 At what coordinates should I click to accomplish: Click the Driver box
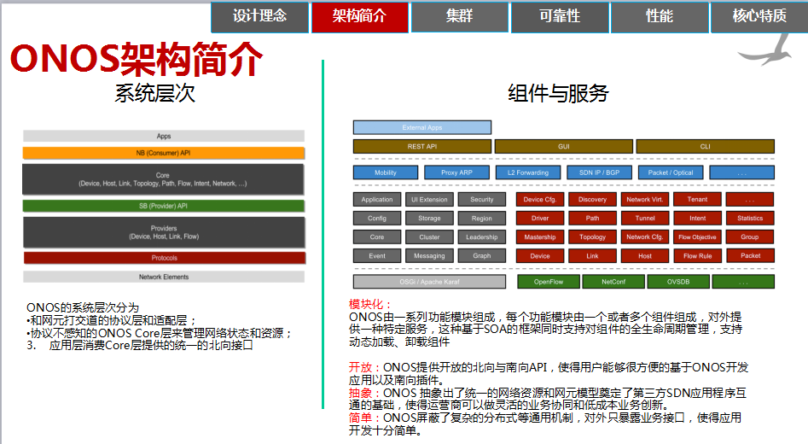pyautogui.click(x=540, y=219)
